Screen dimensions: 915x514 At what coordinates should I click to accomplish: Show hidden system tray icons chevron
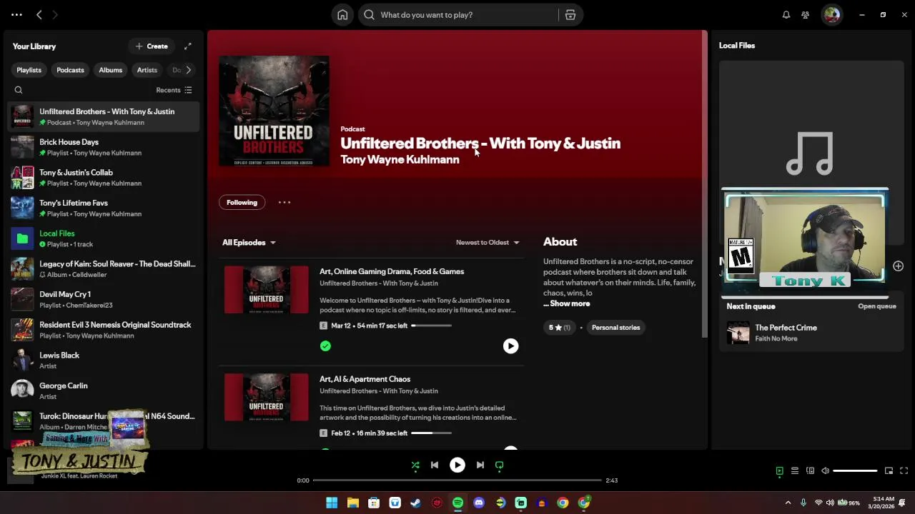[788, 503]
